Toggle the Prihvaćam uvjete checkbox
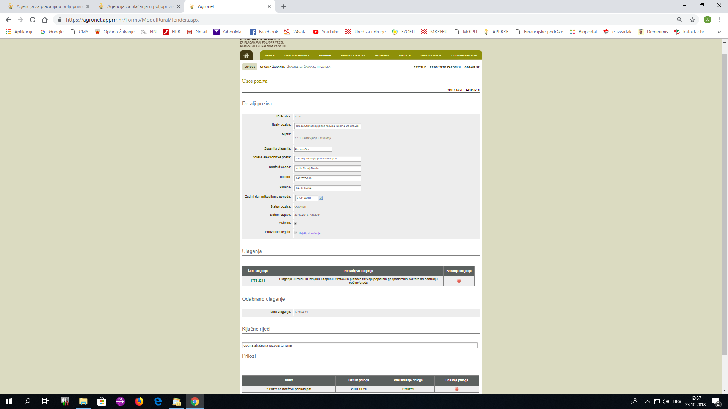 coord(296,233)
